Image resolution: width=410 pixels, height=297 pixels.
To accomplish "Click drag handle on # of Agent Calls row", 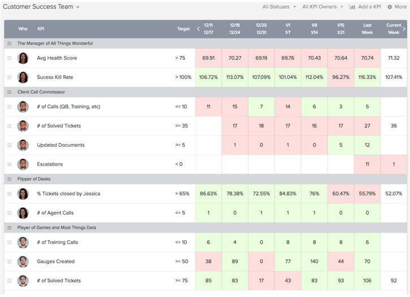I will [x=10, y=213].
